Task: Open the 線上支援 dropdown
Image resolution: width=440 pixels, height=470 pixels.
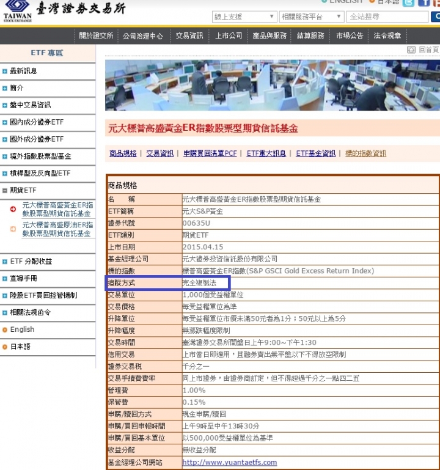Action: (244, 17)
